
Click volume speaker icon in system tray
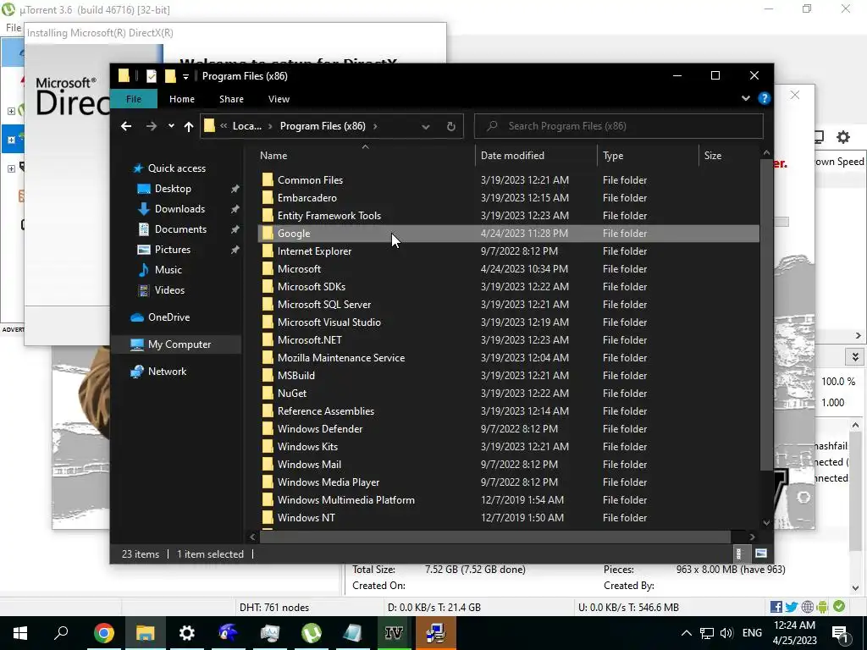coord(726,633)
